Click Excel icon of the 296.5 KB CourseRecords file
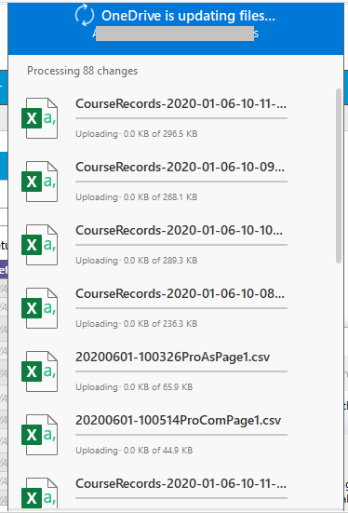 tap(40, 118)
